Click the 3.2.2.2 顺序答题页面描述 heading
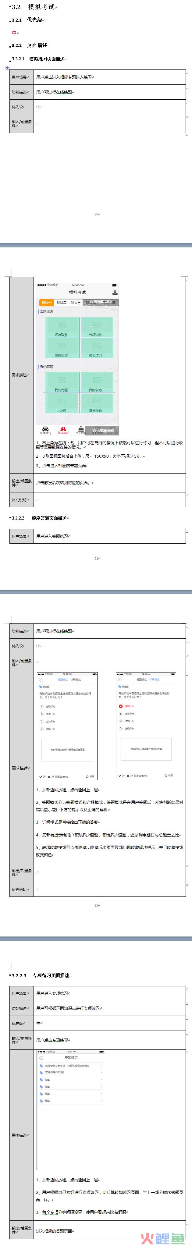 pos(48,518)
